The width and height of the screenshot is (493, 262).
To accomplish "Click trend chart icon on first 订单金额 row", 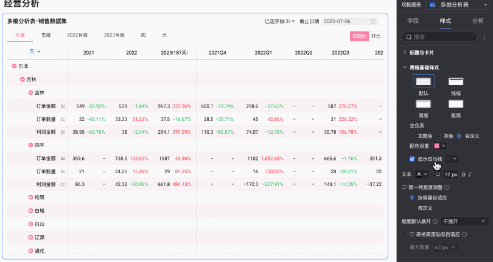I will click(x=63, y=106).
